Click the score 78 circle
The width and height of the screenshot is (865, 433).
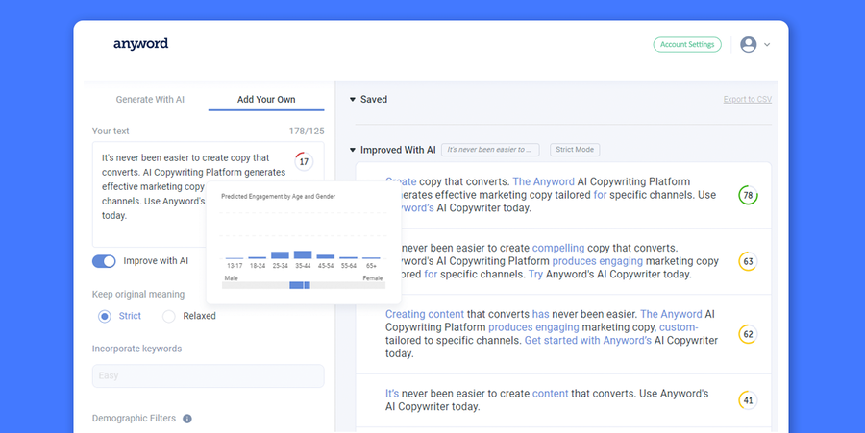coord(748,195)
